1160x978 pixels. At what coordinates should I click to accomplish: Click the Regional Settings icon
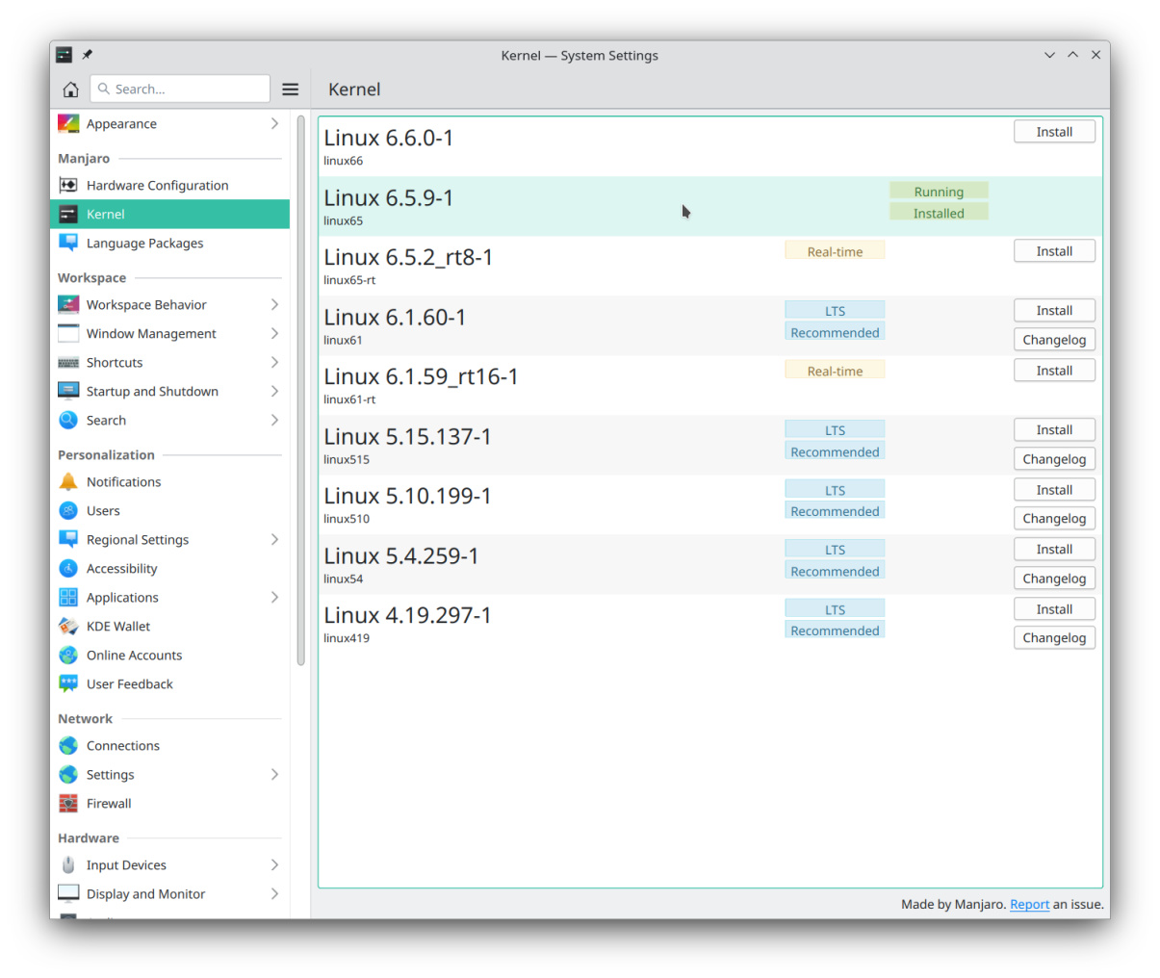point(68,540)
